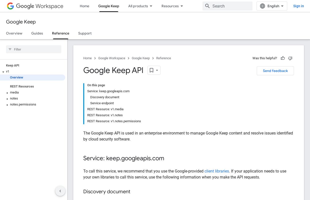
Task: Click the thumbs down not helpful icon
Action: (290, 58)
